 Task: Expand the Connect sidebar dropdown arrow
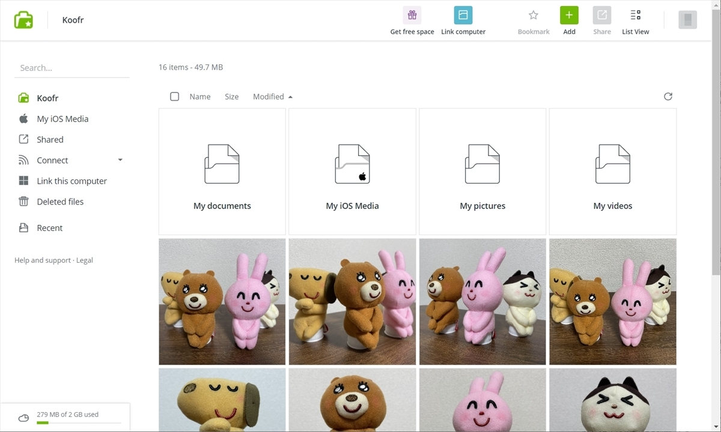click(x=120, y=160)
